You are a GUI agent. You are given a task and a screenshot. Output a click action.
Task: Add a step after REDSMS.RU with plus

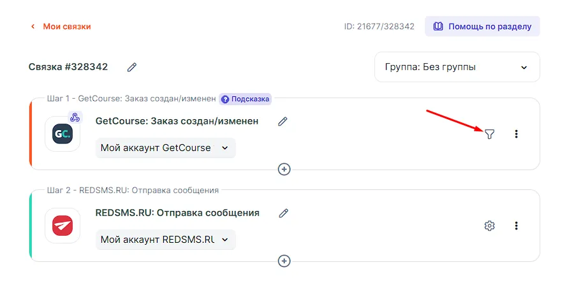[284, 261]
